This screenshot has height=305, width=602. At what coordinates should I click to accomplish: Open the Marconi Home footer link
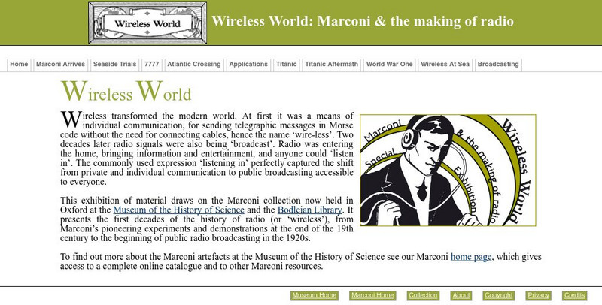[x=372, y=295]
